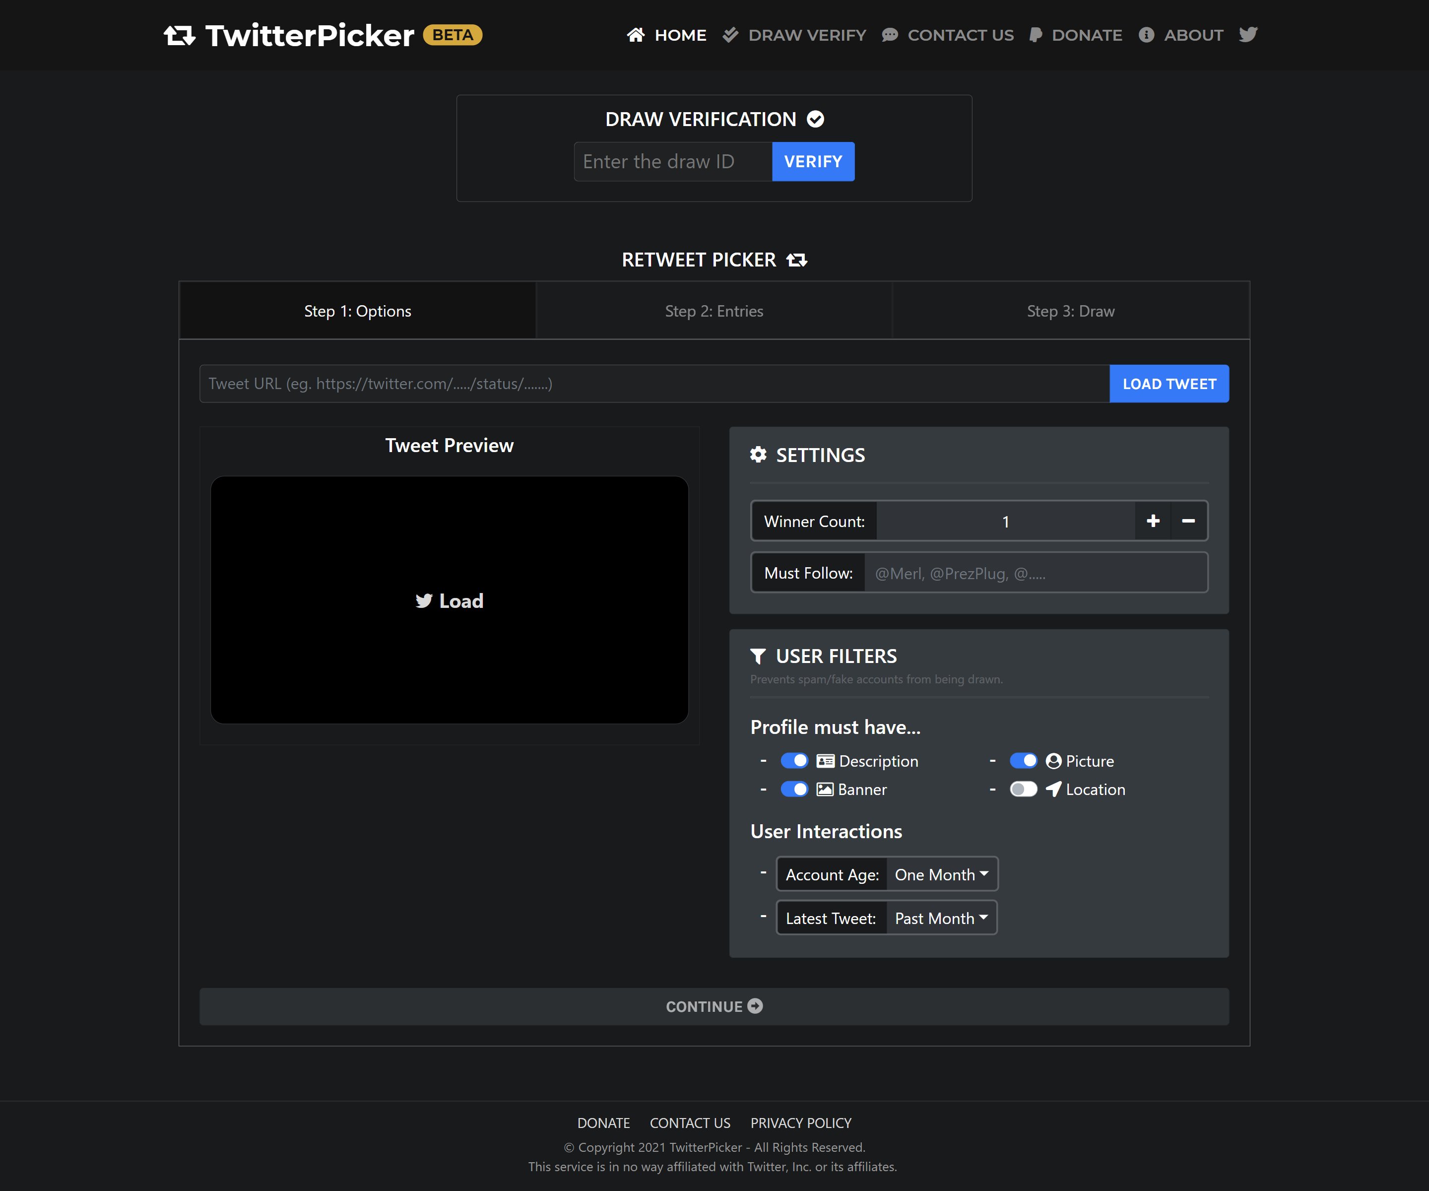Toggle the Picture profile requirement
1429x1191 pixels.
coord(1024,761)
